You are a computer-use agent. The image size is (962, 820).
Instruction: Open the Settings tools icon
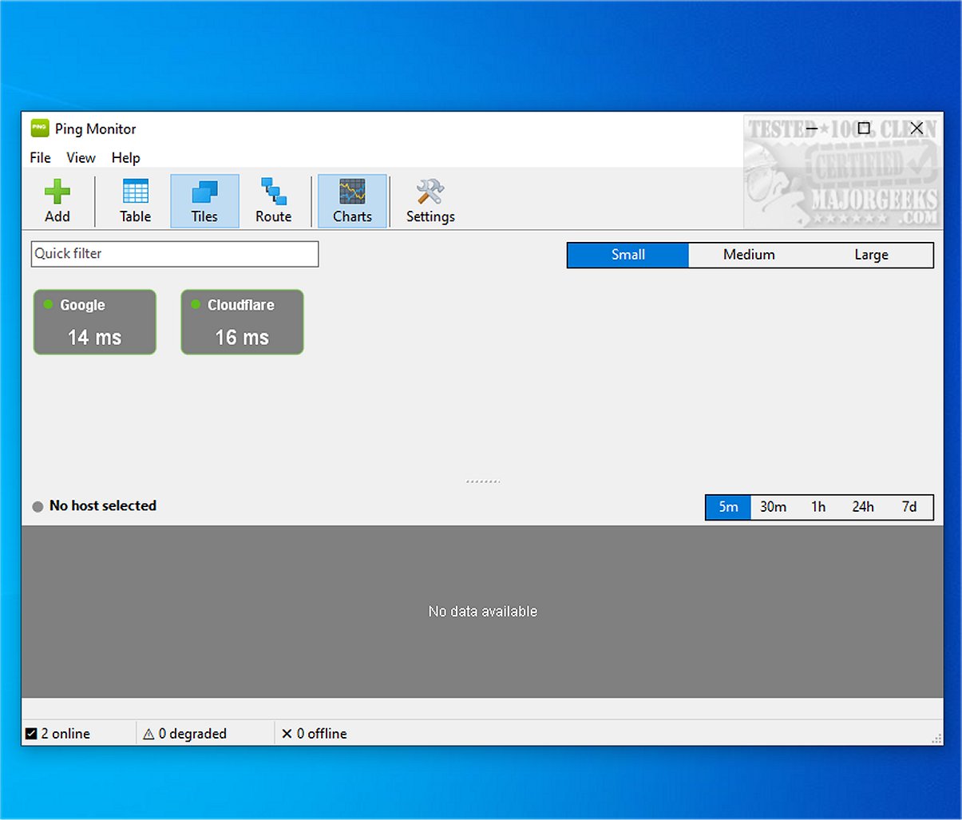pyautogui.click(x=430, y=201)
